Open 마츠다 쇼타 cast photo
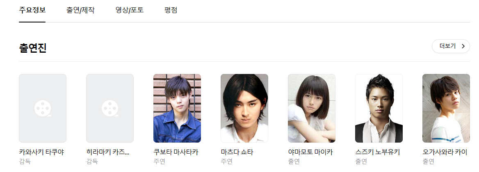Screen dimensions: 479x172 click(244, 108)
